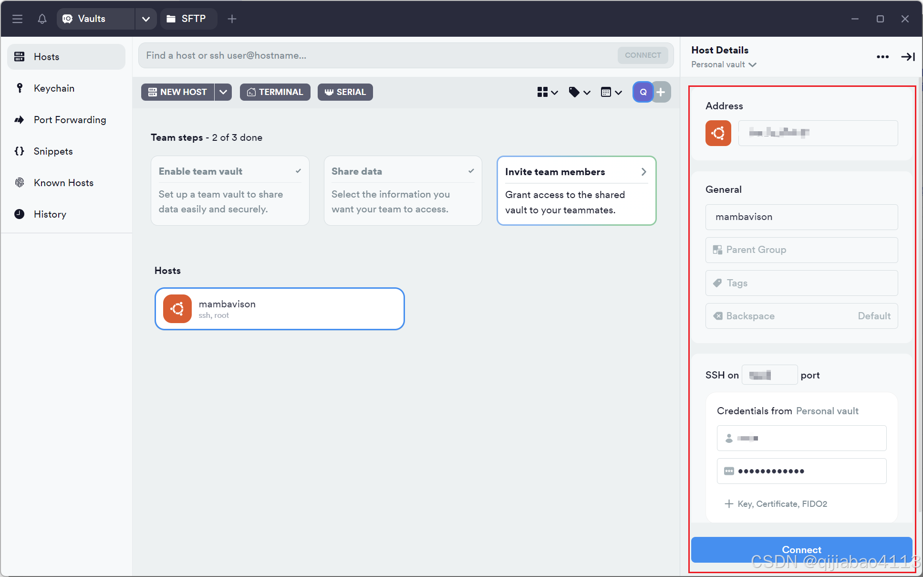This screenshot has width=923, height=577.
Task: Click the Ubuntu OS icon in Address
Action: tap(718, 133)
